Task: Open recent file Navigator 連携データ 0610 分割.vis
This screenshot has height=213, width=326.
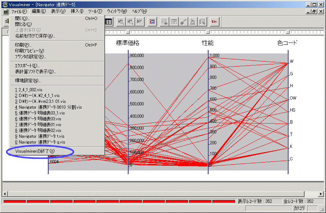Action: pos(57,107)
